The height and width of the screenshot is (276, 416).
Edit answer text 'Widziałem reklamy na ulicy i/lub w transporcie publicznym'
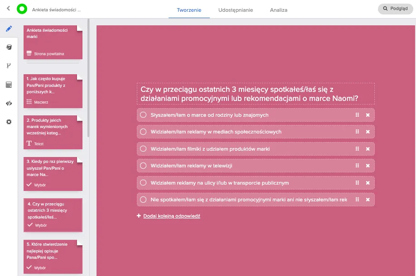tap(220, 183)
